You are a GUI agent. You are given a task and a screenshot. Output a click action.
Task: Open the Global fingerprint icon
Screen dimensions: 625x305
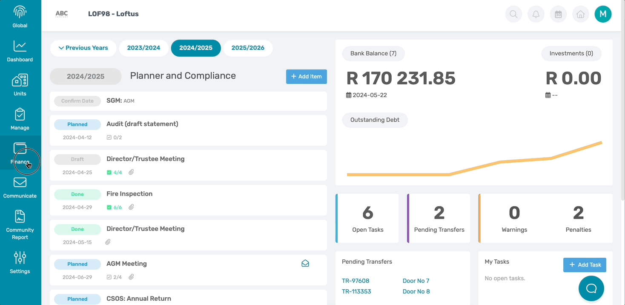[x=20, y=12]
